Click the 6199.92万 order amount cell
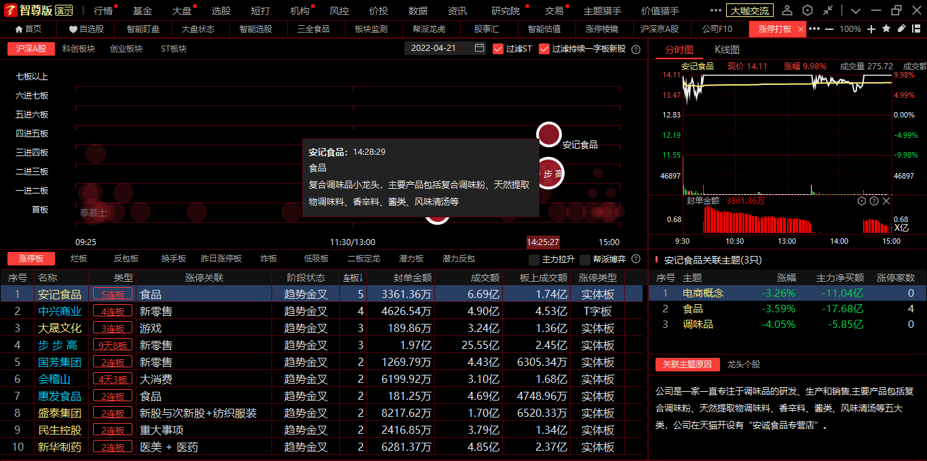Screen dimensions: 927x461 click(406, 380)
